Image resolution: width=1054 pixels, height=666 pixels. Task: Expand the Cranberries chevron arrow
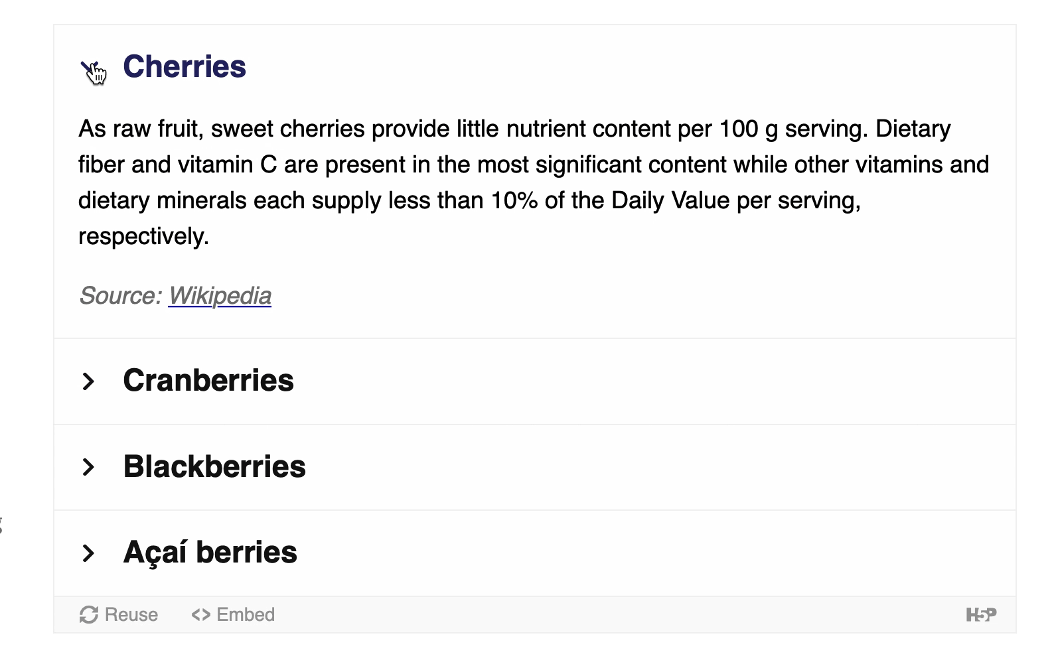coord(88,381)
